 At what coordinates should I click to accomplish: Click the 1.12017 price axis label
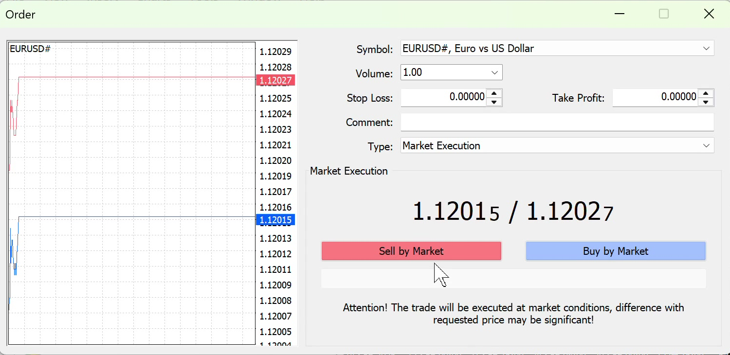click(x=275, y=192)
